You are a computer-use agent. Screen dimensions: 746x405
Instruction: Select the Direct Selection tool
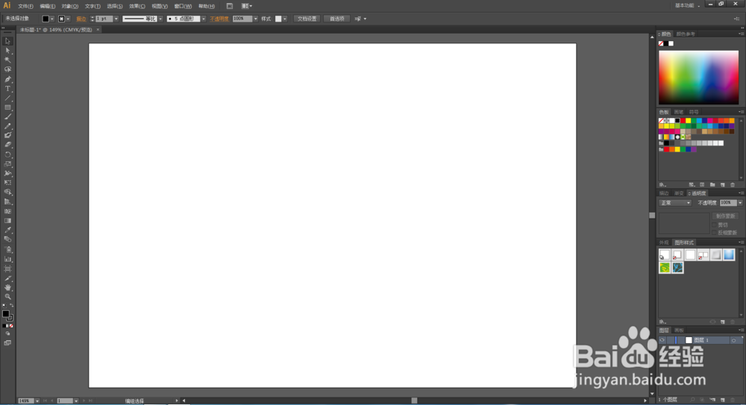point(7,51)
